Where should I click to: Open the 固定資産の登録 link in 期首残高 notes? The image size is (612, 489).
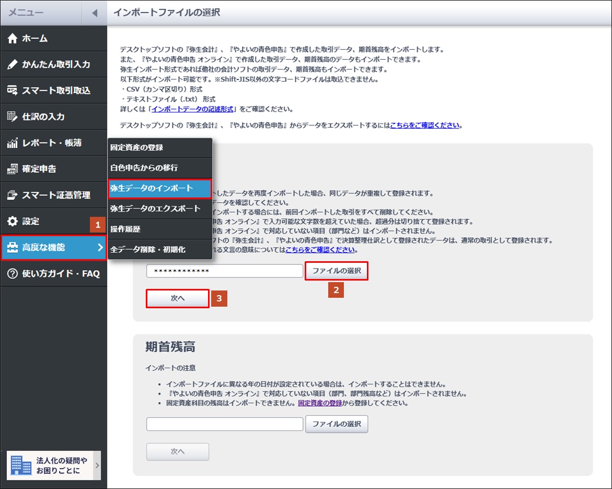tap(320, 403)
